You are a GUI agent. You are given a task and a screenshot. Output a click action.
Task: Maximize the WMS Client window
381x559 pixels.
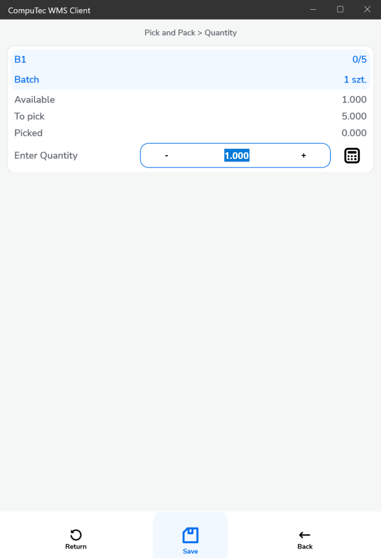point(340,9)
